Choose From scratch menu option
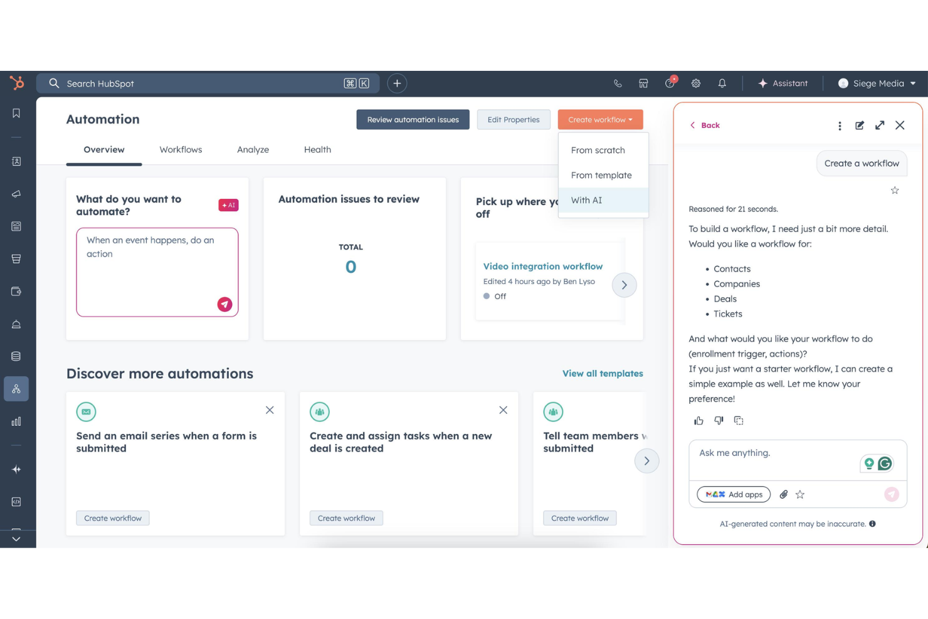Screen dimensions: 928x619 [603, 151]
